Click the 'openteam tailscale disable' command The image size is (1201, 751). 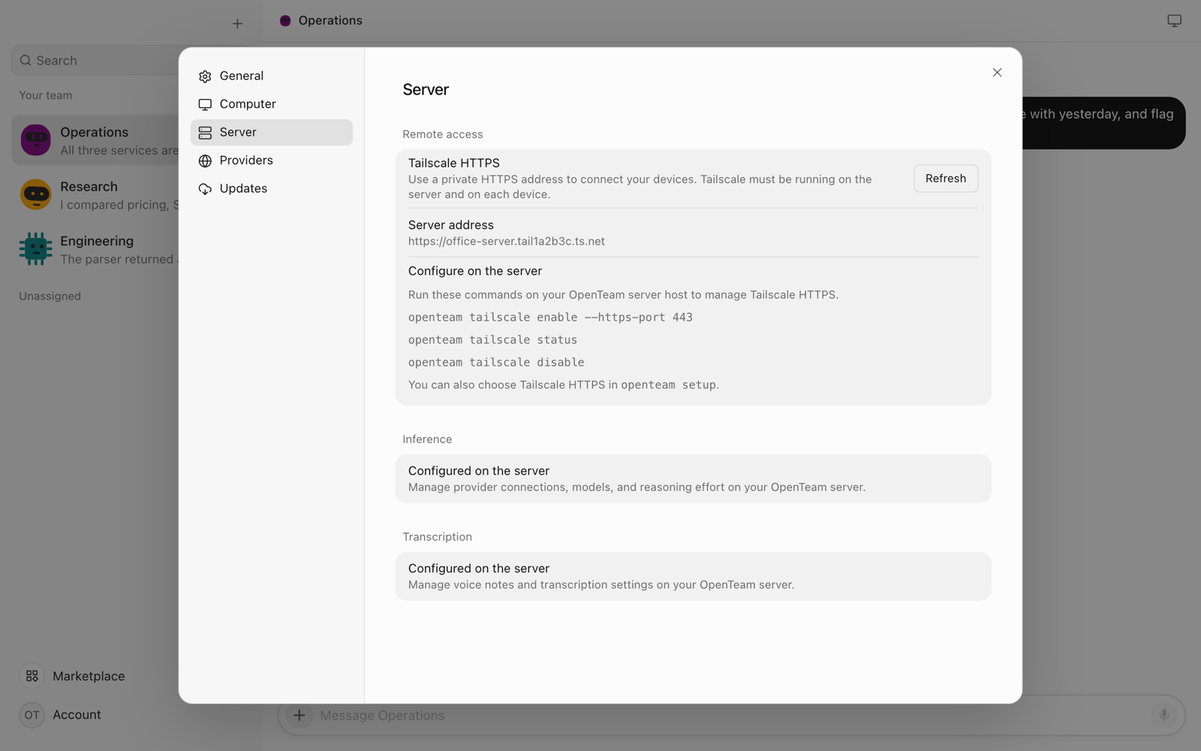pos(496,363)
